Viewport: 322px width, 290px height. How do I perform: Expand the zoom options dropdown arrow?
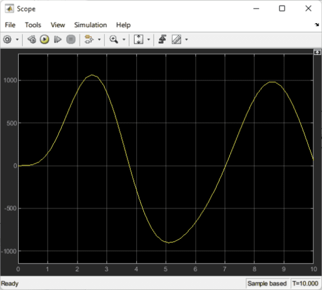(x=124, y=39)
